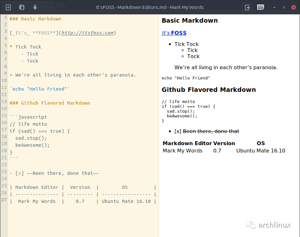The image size is (300, 237).
Task: Click '~~Been there, done that~~' source line
Action: [63, 173]
